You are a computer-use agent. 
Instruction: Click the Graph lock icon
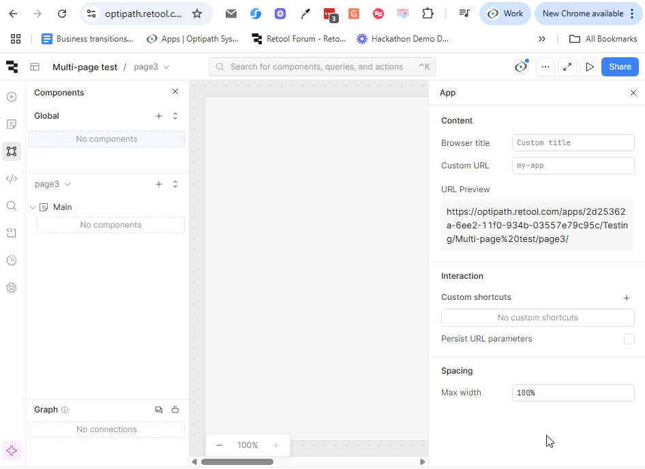click(175, 410)
